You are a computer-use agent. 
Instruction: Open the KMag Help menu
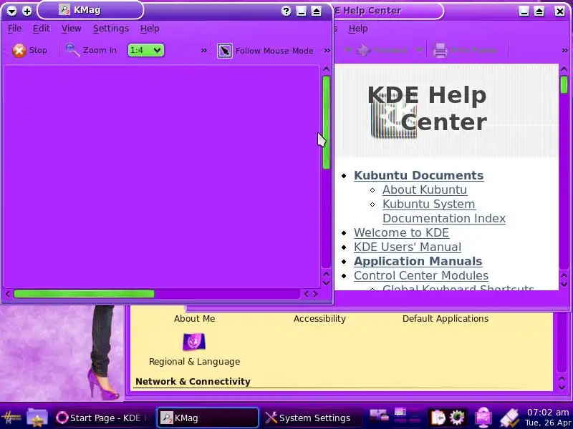150,29
